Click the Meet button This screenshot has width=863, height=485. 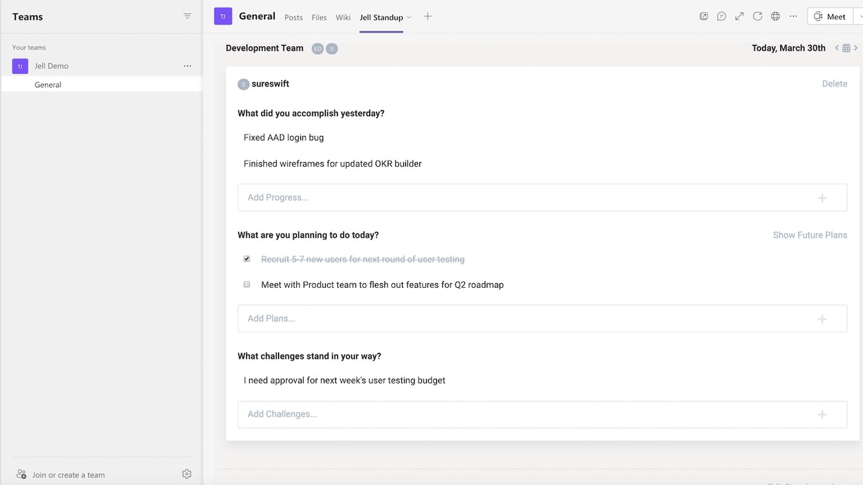(x=830, y=17)
